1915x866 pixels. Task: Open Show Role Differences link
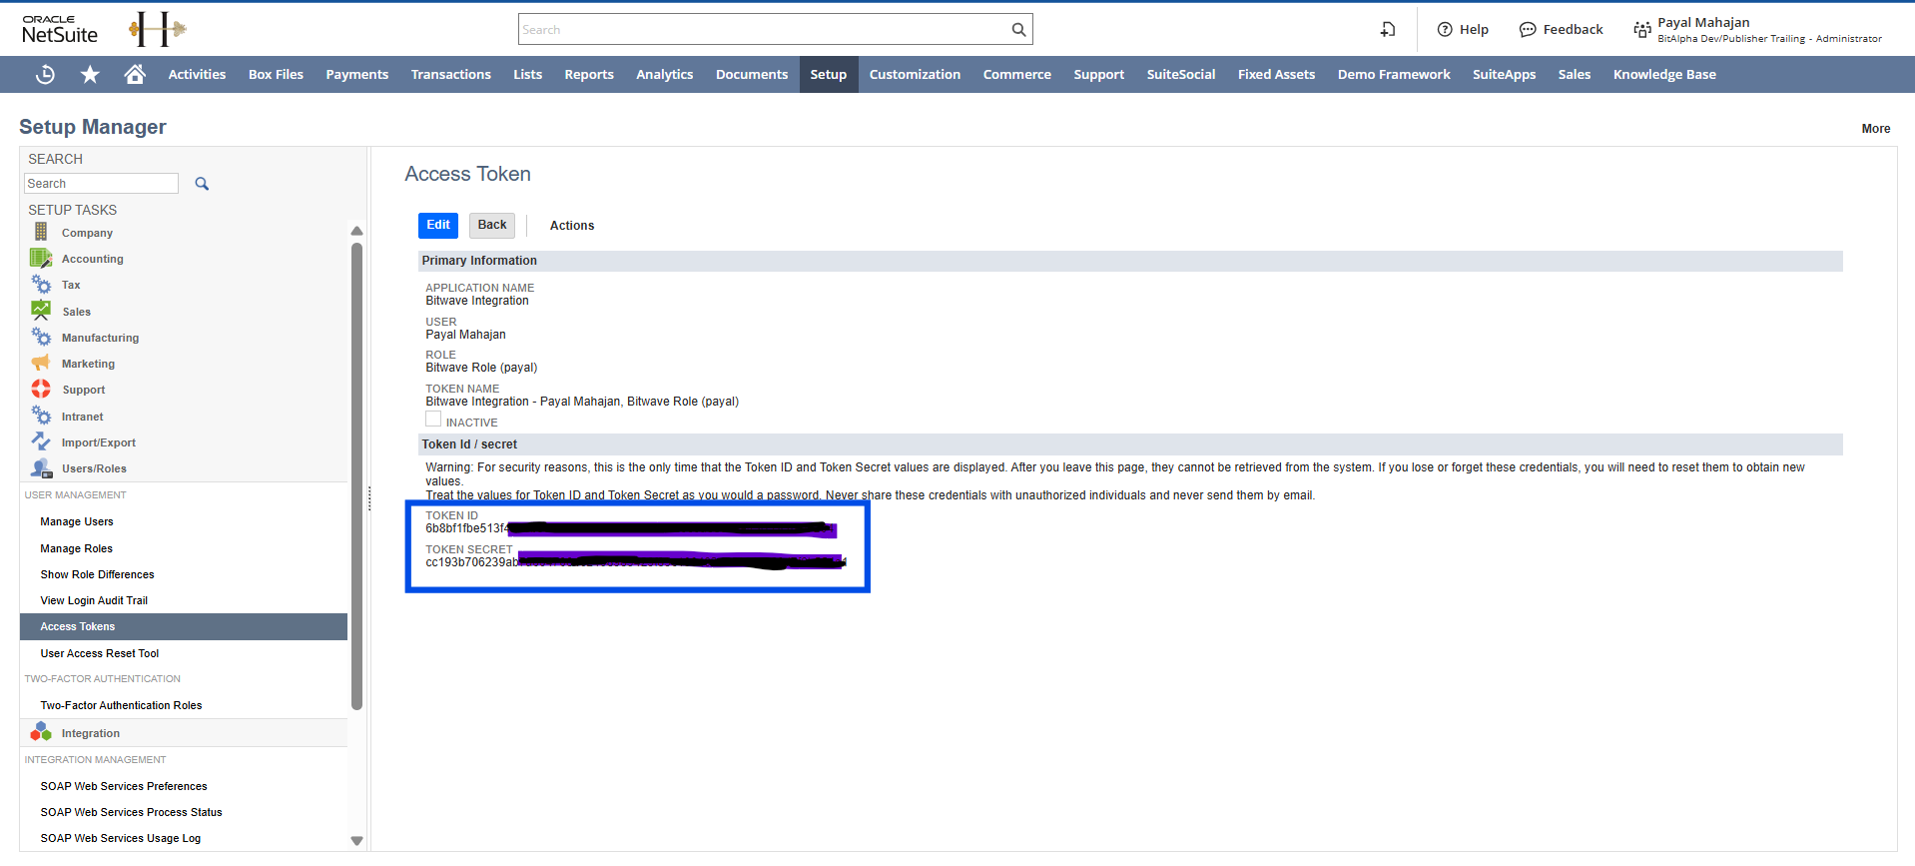(x=98, y=574)
